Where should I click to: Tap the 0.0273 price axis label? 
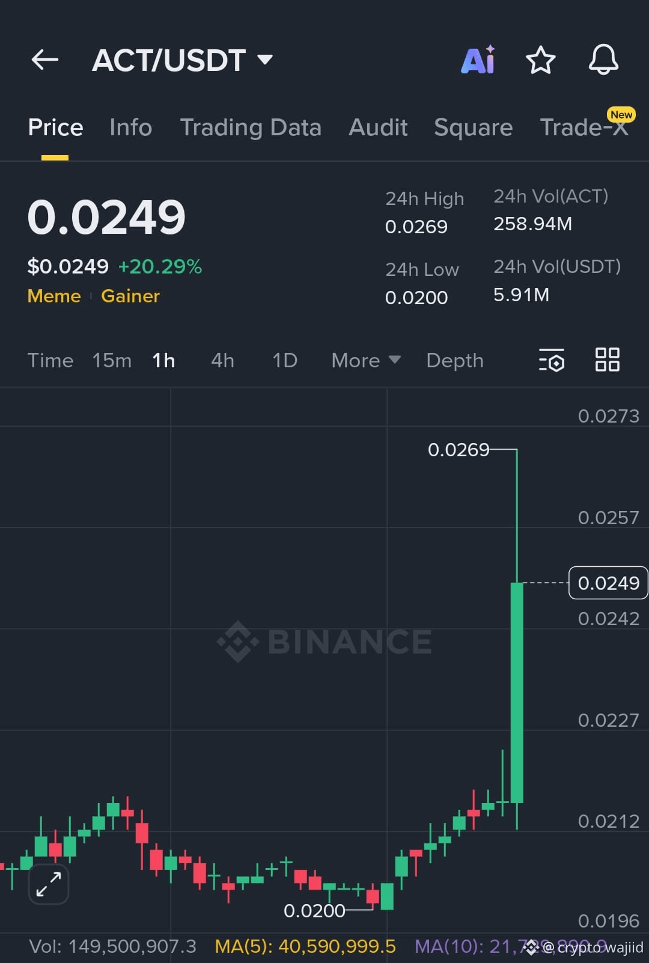coord(608,416)
